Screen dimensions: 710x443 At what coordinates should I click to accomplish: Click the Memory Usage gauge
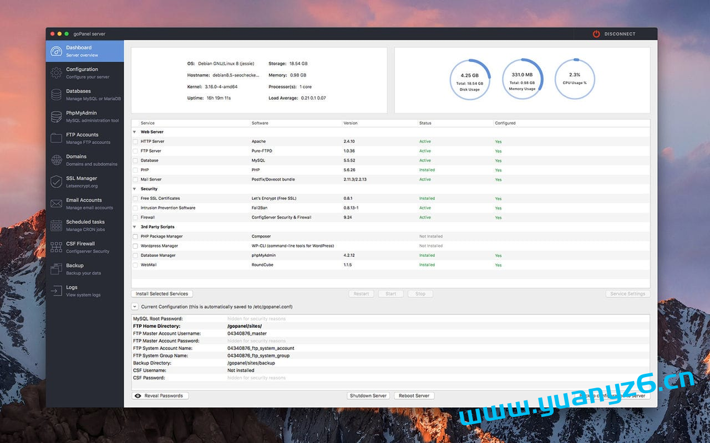[x=523, y=80]
